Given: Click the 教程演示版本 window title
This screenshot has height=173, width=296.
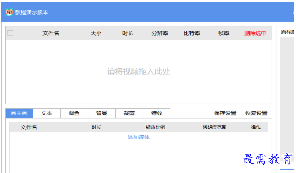Looking at the screenshot, I should (32, 13).
